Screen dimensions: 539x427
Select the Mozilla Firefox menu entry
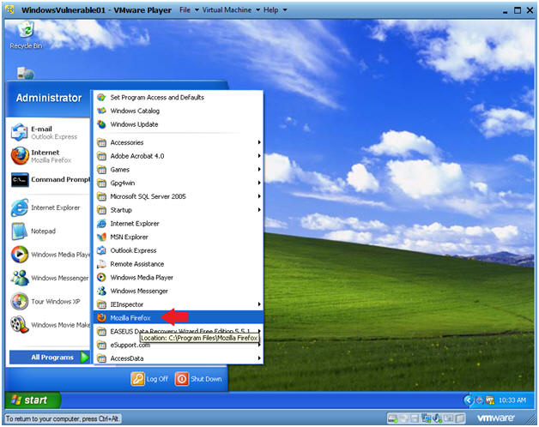[178, 318]
